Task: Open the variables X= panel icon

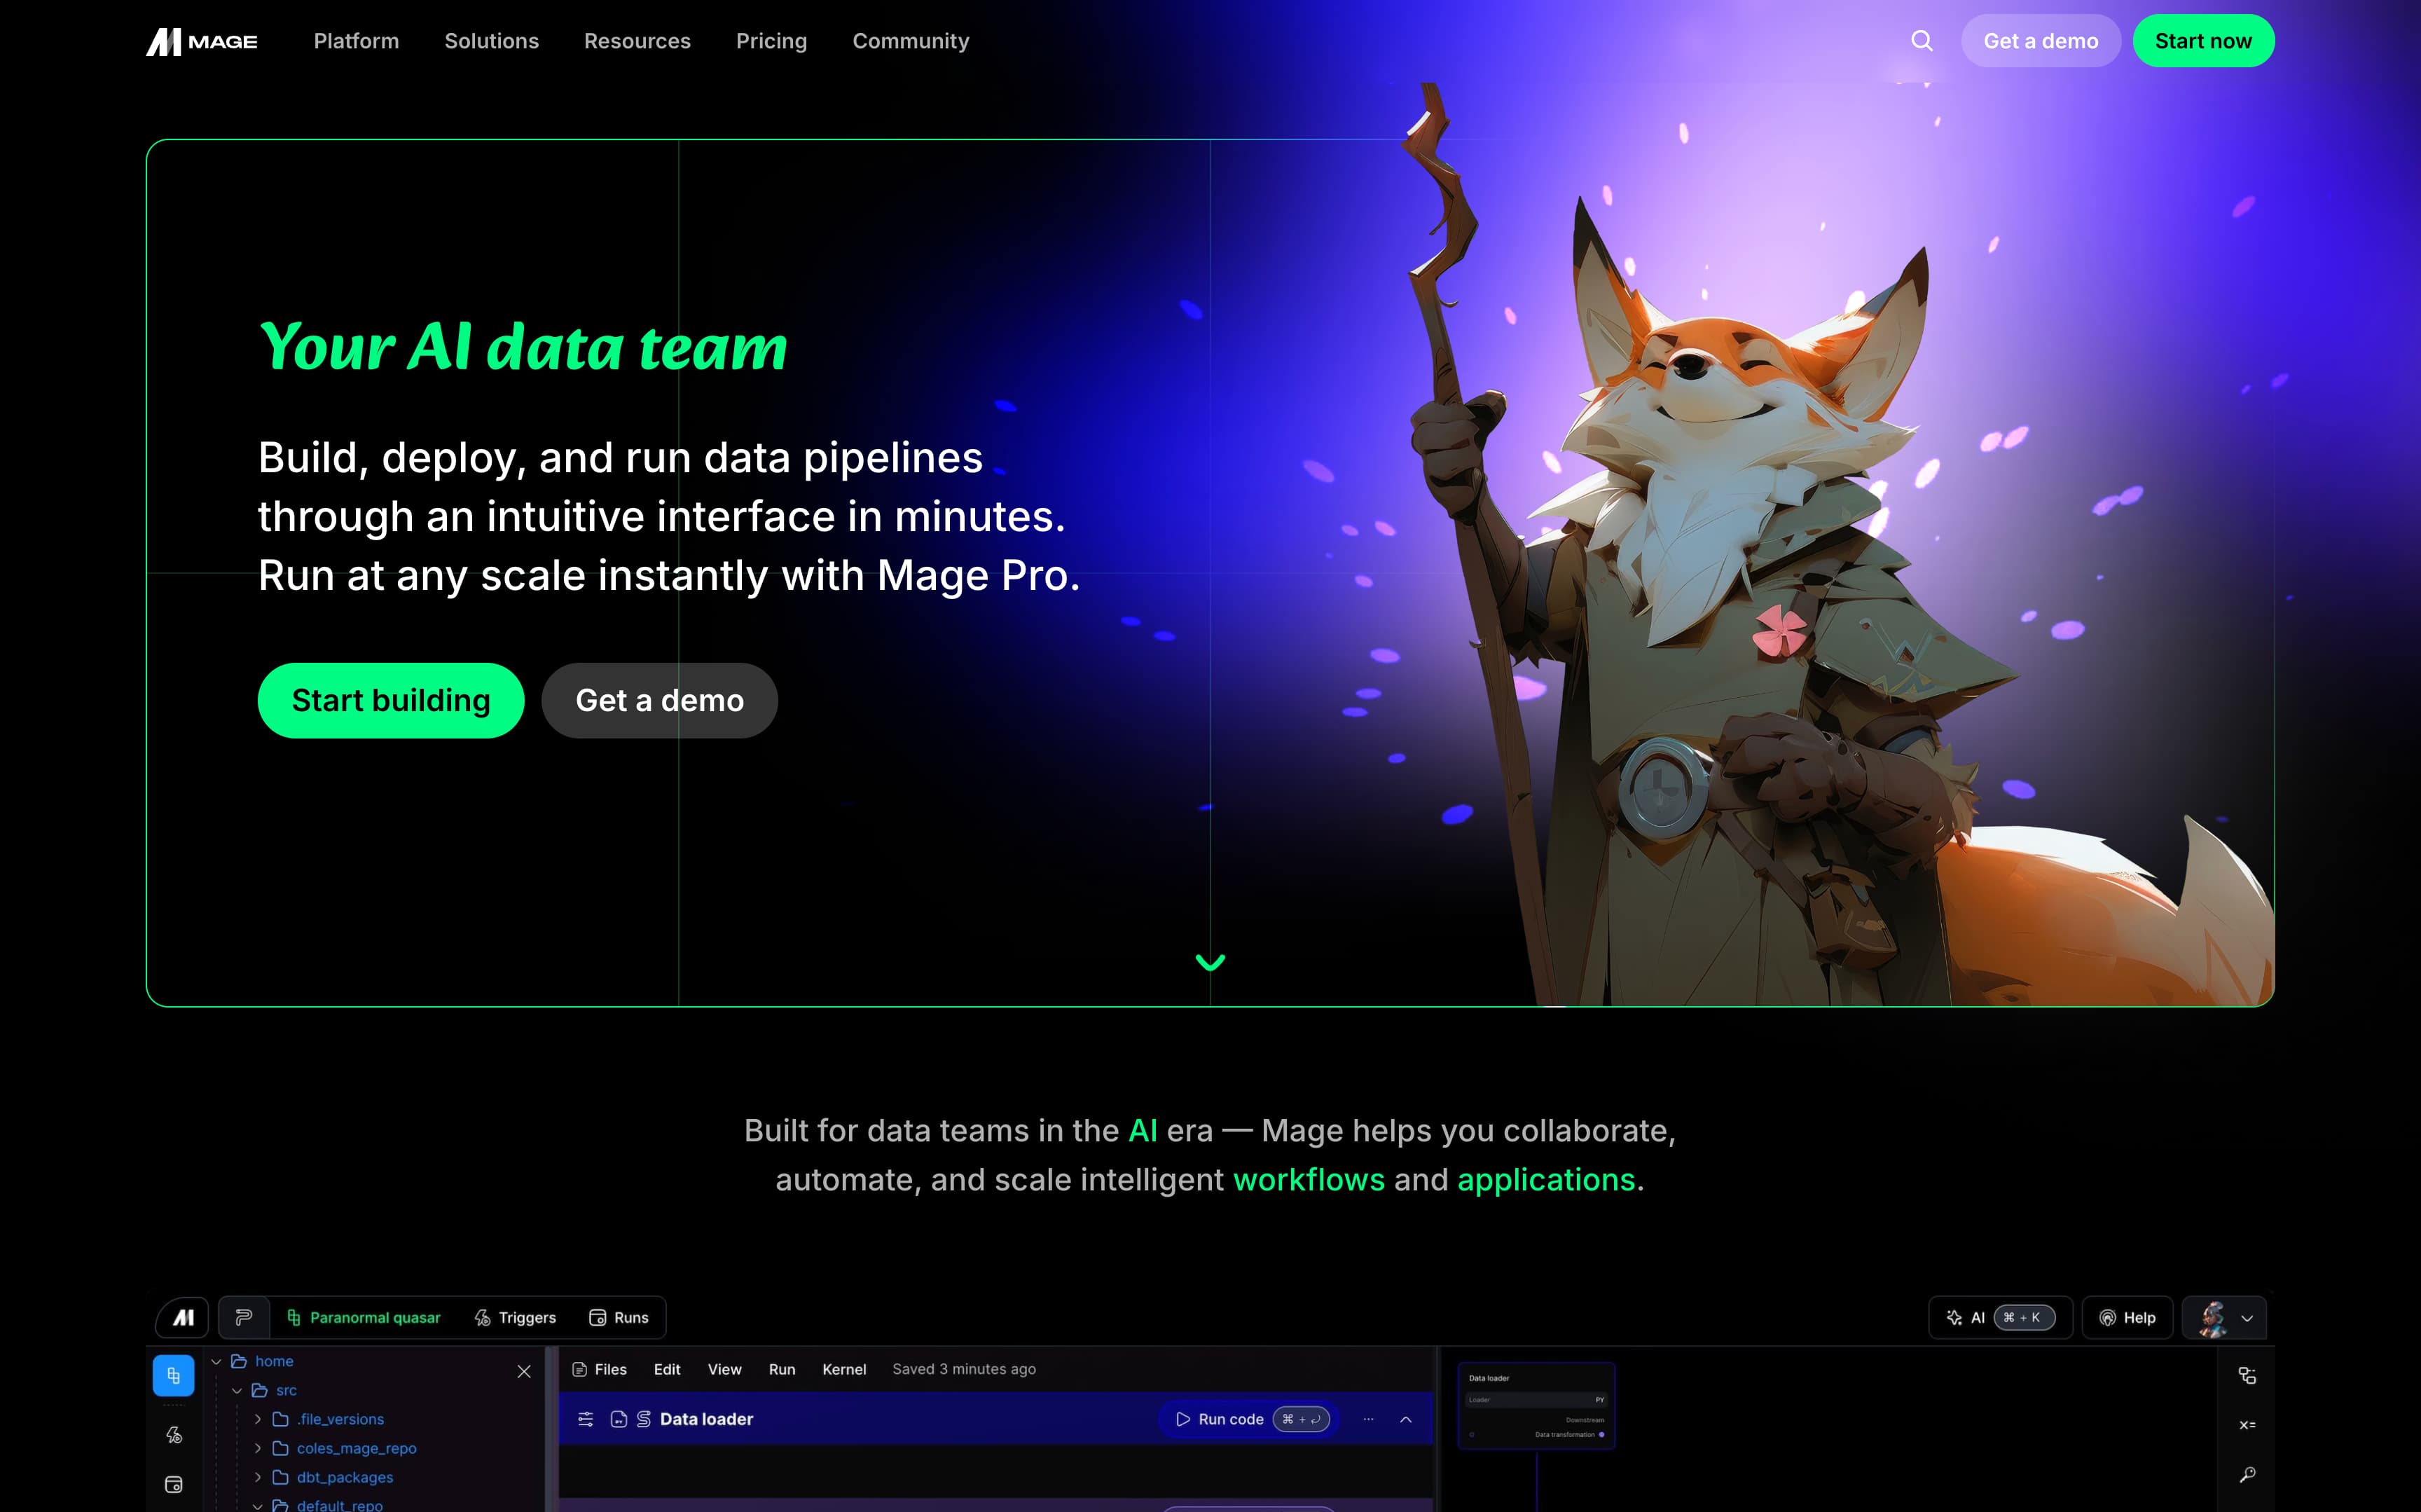Action: (2246, 1425)
